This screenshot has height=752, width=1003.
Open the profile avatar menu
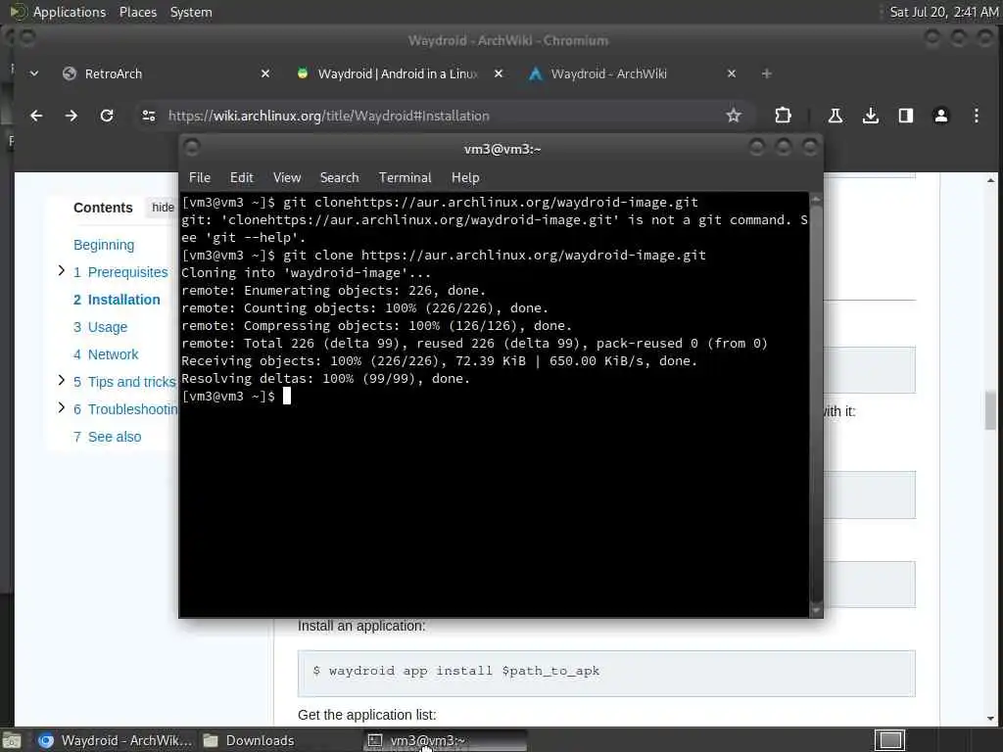click(941, 116)
